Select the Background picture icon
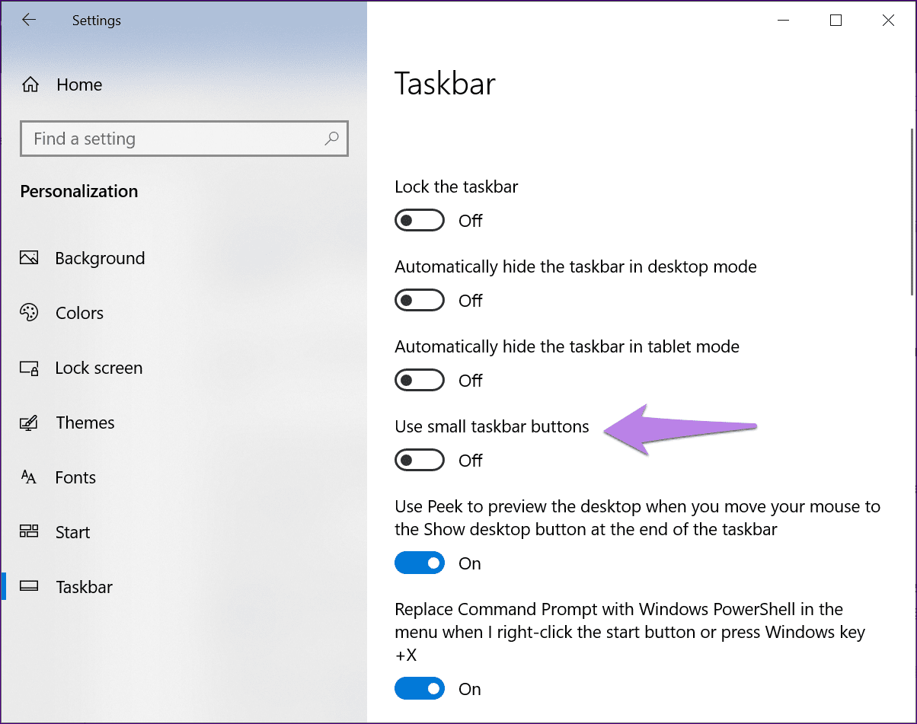Viewport: 917px width, 724px height. click(29, 258)
